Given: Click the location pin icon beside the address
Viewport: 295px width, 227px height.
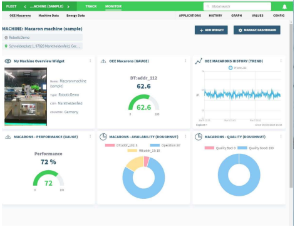Looking at the screenshot, I should point(6,46).
